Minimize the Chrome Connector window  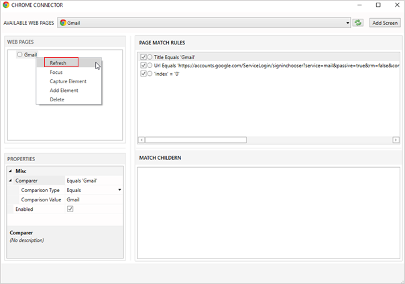point(359,5)
